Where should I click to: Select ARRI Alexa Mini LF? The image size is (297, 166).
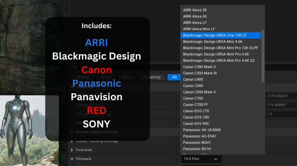(x=221, y=29)
